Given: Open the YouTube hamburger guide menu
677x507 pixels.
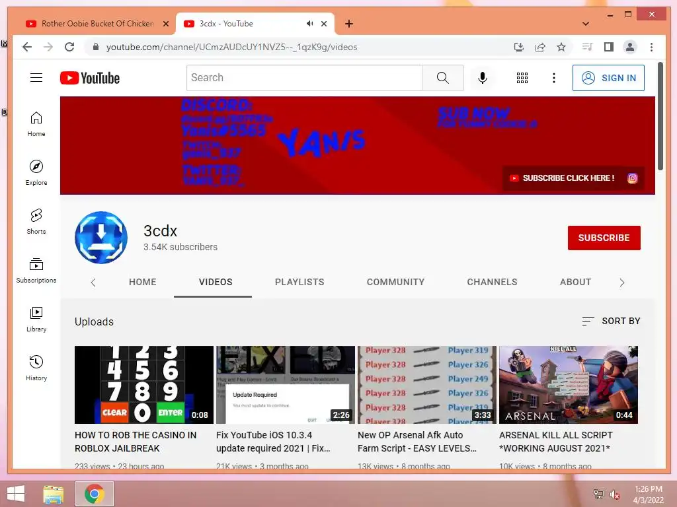Looking at the screenshot, I should point(36,78).
